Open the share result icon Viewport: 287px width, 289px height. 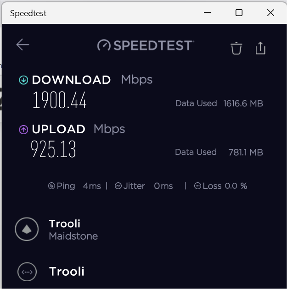tap(260, 48)
